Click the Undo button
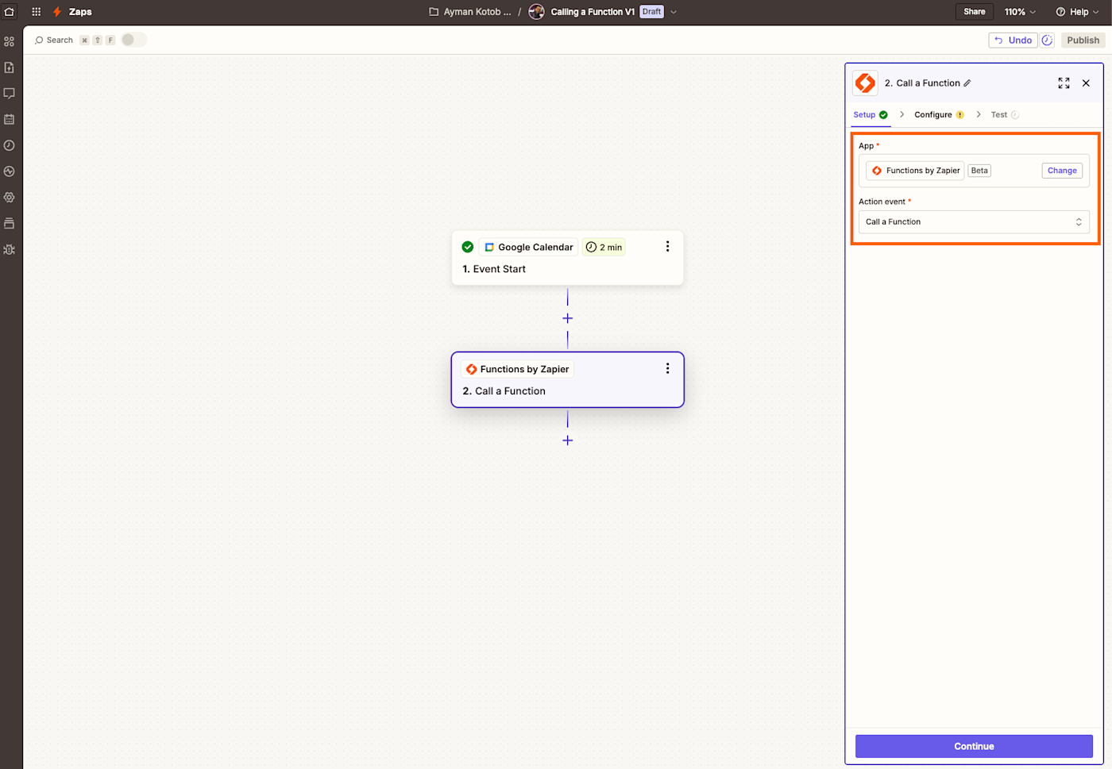The image size is (1112, 769). pos(1013,40)
